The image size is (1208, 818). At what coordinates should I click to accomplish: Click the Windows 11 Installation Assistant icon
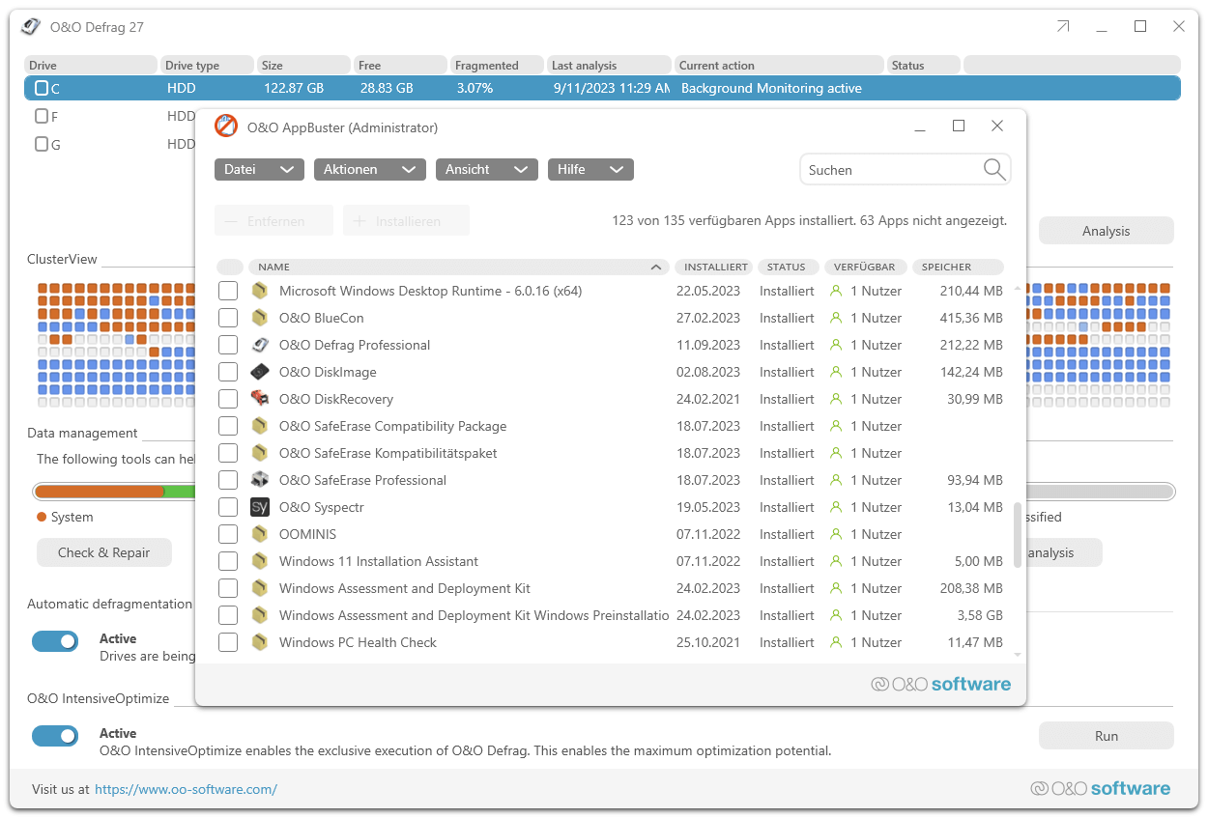pos(259,561)
